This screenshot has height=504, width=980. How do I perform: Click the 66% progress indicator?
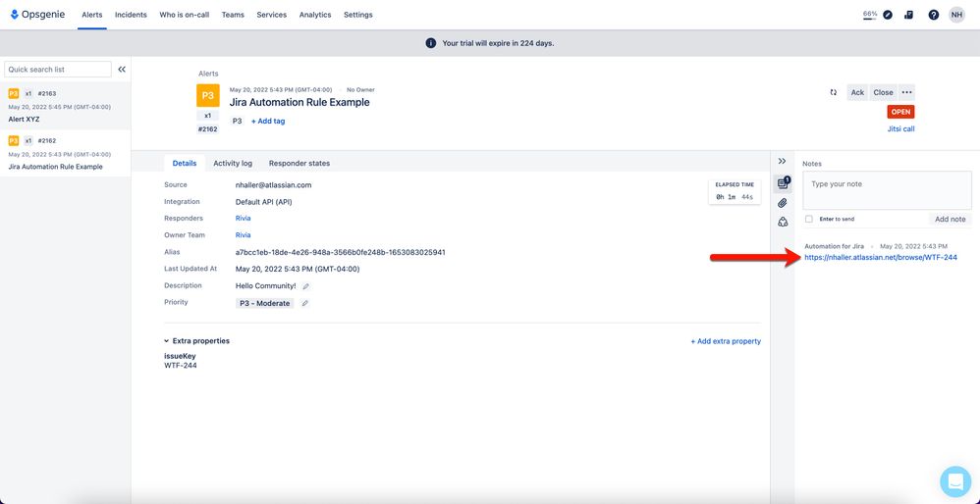[870, 14]
